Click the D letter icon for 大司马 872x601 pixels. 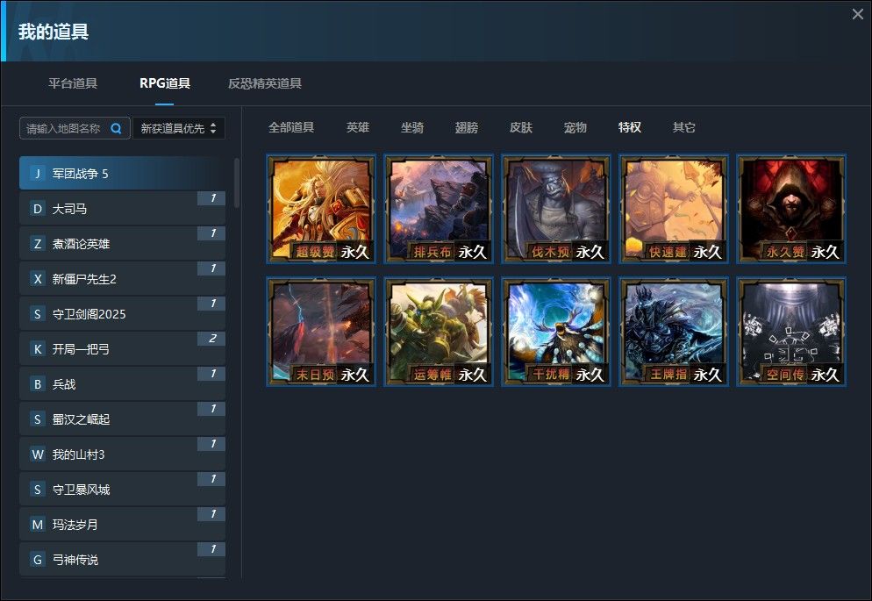tap(37, 209)
